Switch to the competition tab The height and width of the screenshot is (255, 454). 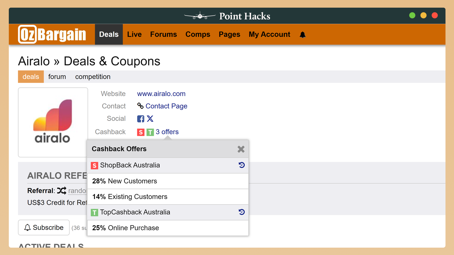coord(93,77)
